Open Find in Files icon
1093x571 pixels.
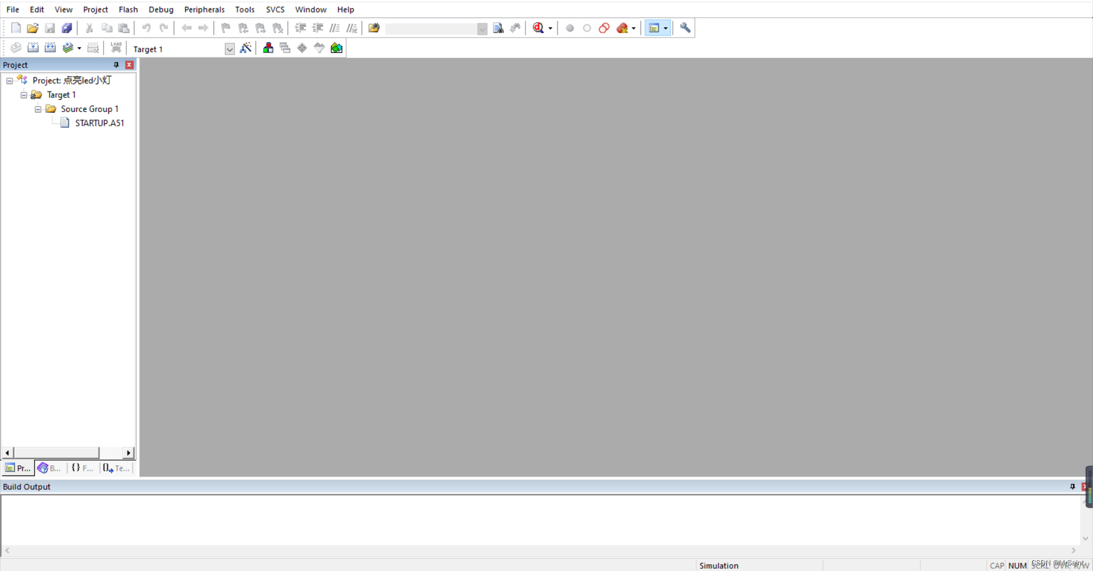tap(374, 28)
